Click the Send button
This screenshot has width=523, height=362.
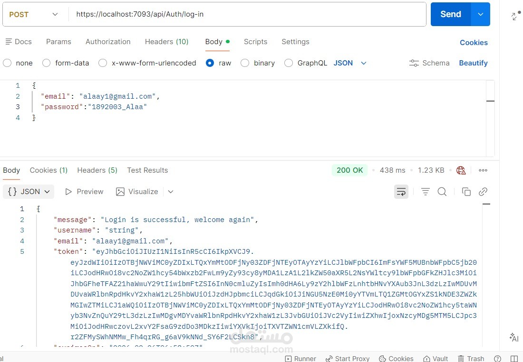[451, 14]
